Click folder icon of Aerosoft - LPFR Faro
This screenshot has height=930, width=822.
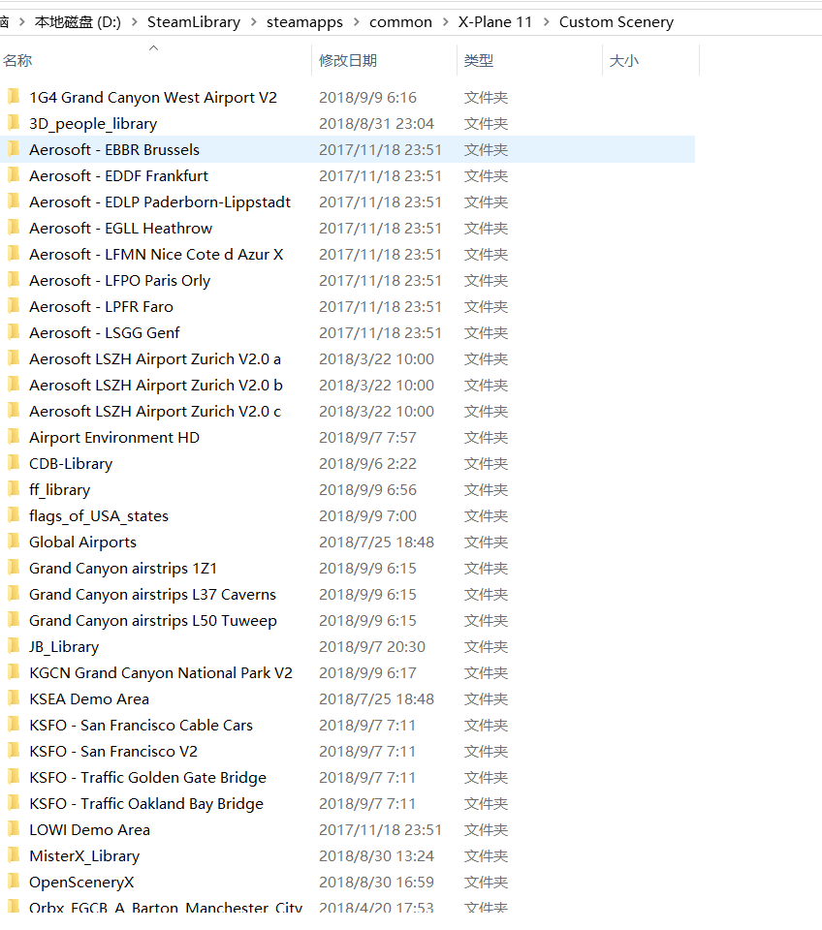coord(14,305)
